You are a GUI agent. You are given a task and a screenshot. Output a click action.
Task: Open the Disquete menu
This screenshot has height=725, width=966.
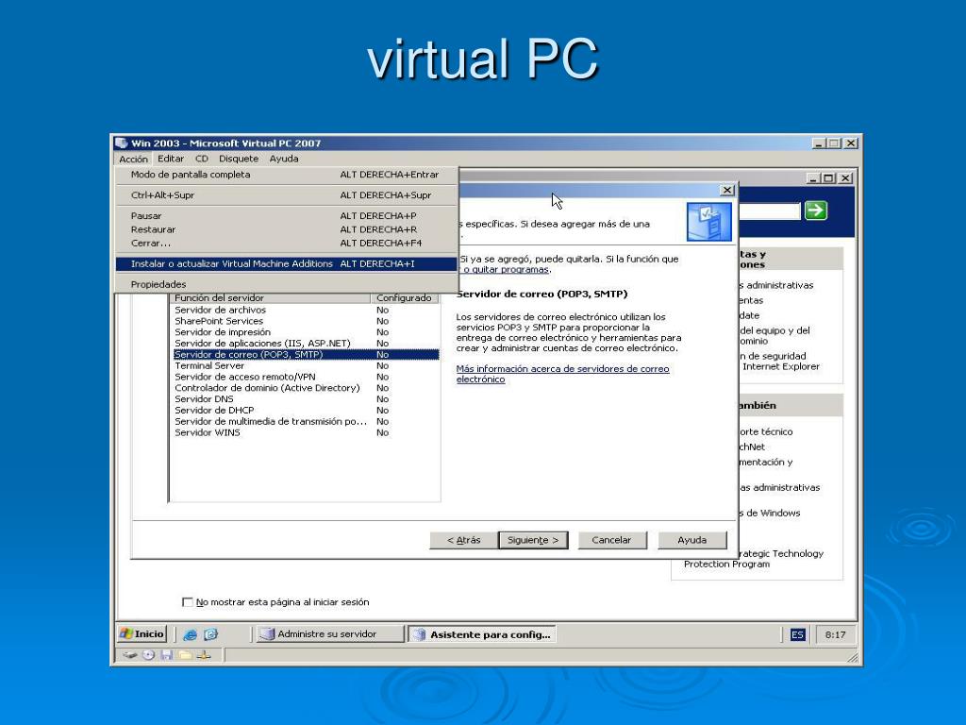239,159
